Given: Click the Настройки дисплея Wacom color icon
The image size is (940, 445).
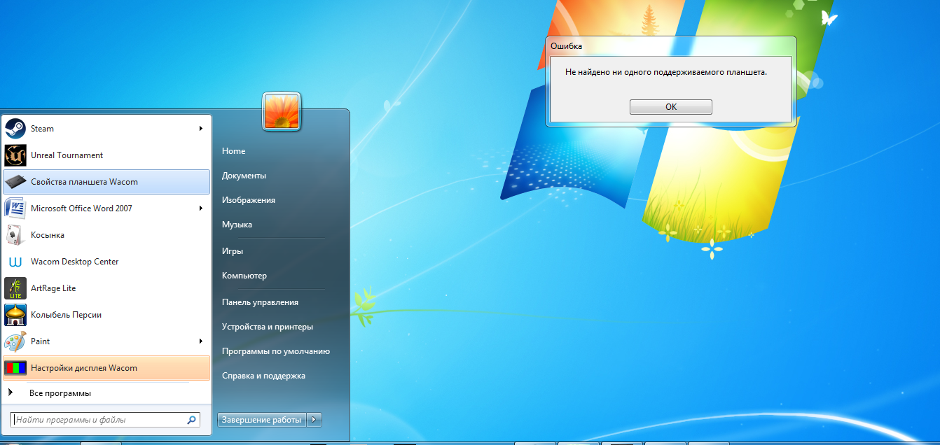Looking at the screenshot, I should click(15, 368).
